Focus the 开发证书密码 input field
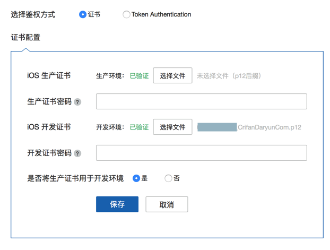This screenshot has width=330, height=250. 201,153
